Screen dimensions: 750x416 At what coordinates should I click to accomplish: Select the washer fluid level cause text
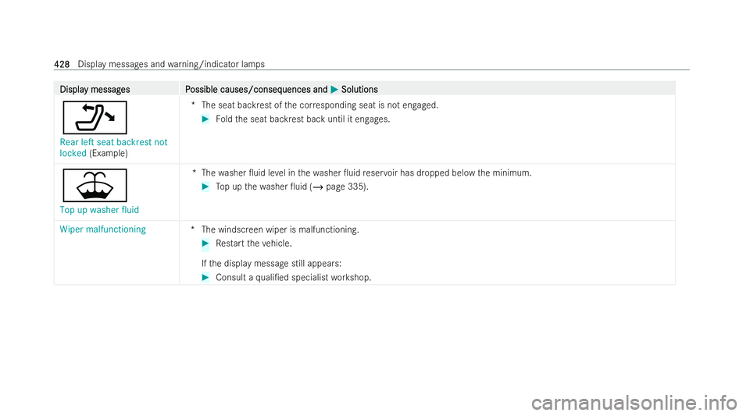pos(366,173)
